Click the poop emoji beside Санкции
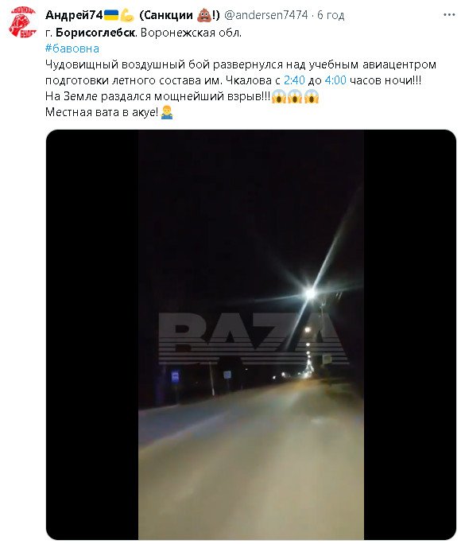Viewport: 461px width, 544px height. tap(203, 15)
